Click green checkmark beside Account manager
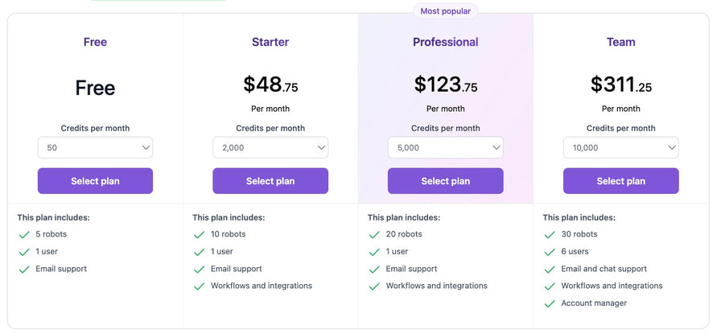Viewport: 721px width, 334px height. (550, 303)
